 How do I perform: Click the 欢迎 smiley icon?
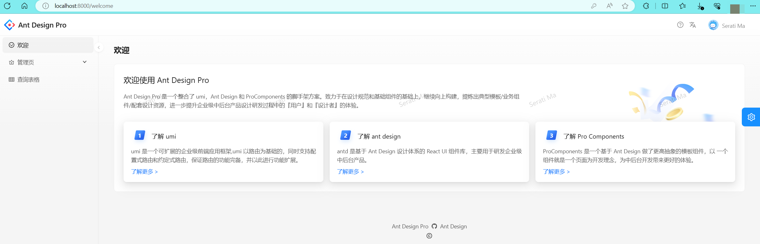(12, 45)
